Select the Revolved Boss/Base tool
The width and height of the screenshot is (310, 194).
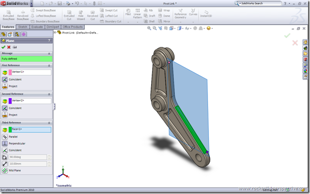point(23,15)
